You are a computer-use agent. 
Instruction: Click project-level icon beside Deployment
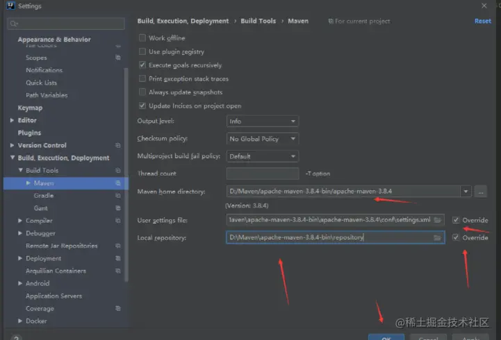(x=118, y=258)
